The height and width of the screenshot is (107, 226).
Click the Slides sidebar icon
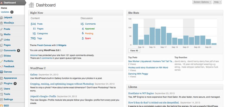pos(2,56)
